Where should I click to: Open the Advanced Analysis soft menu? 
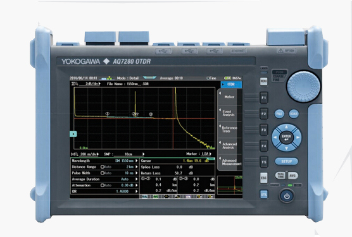(229, 146)
